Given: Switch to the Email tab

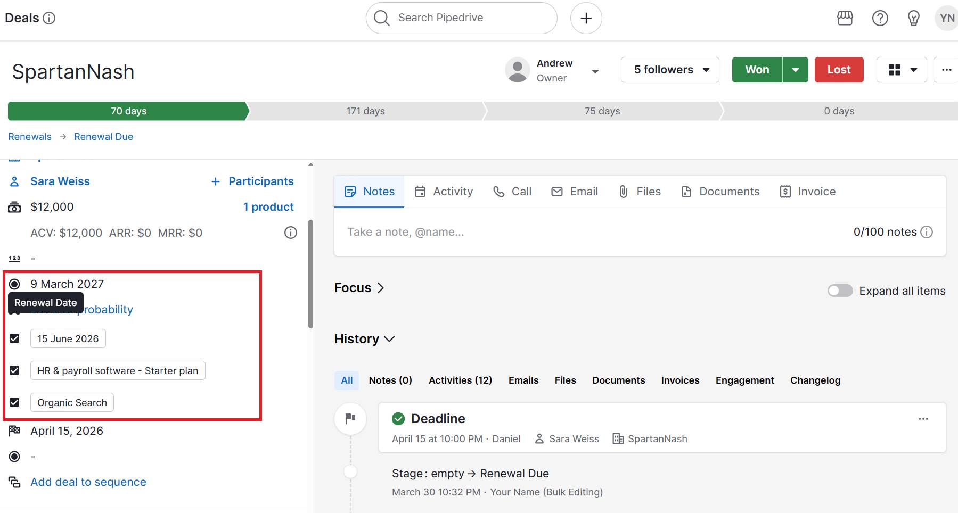Looking at the screenshot, I should pos(574,192).
